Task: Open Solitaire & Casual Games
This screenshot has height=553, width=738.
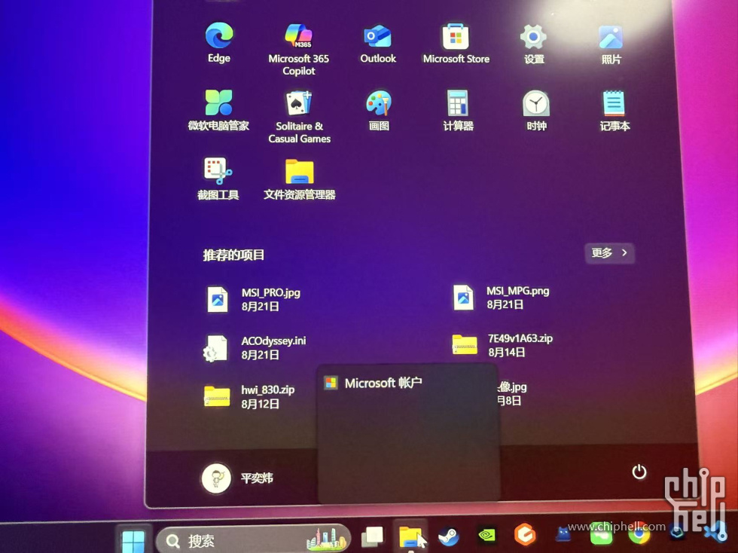Action: pos(299,117)
